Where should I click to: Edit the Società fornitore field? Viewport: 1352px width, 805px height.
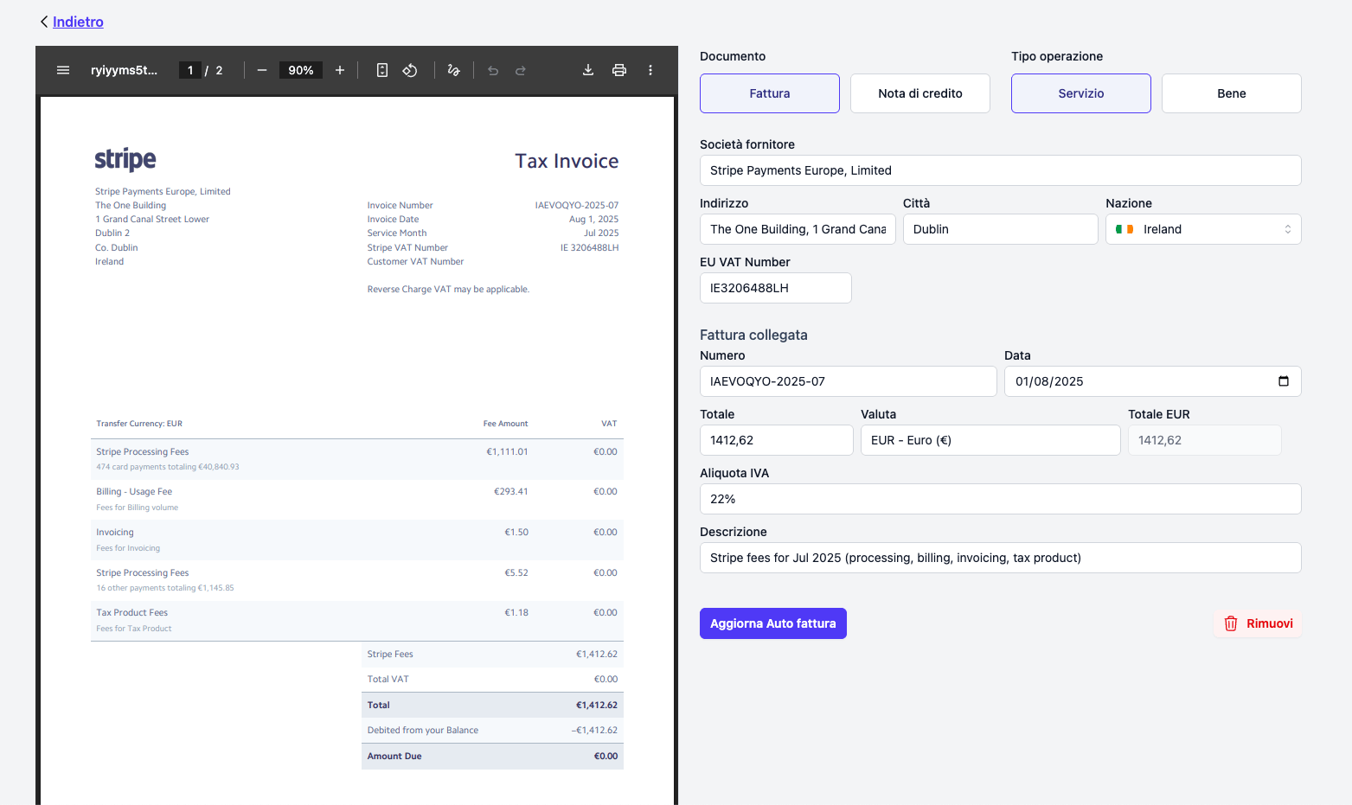click(1001, 170)
